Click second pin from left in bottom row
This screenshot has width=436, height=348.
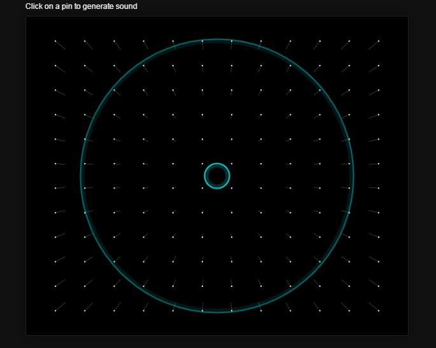85,311
